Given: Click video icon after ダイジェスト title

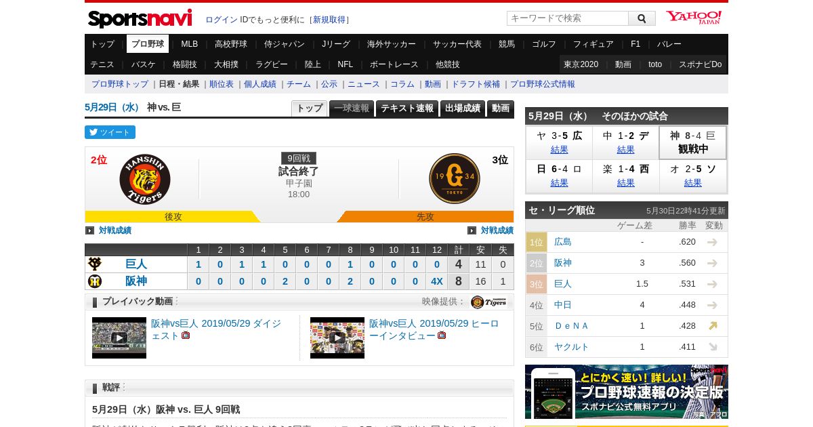Looking at the screenshot, I should (186, 335).
